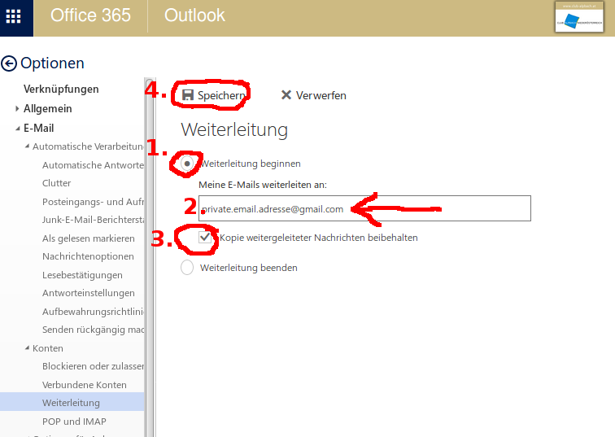
Task: Click the Speichern floppy disk icon
Action: coord(188,95)
